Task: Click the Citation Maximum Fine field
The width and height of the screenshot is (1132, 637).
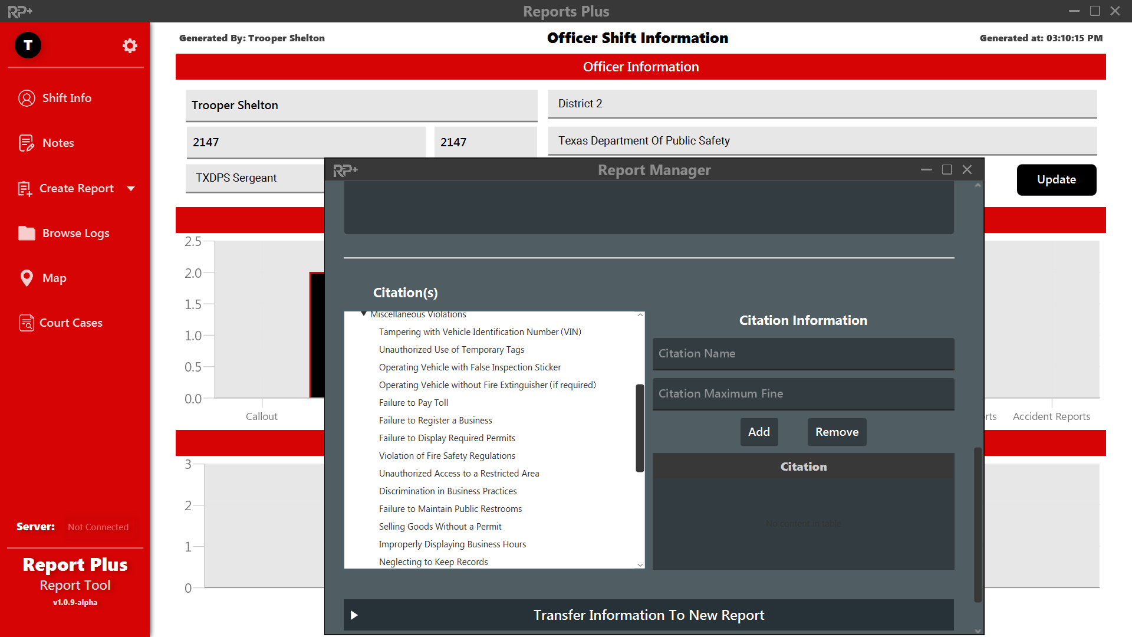Action: coord(803,393)
